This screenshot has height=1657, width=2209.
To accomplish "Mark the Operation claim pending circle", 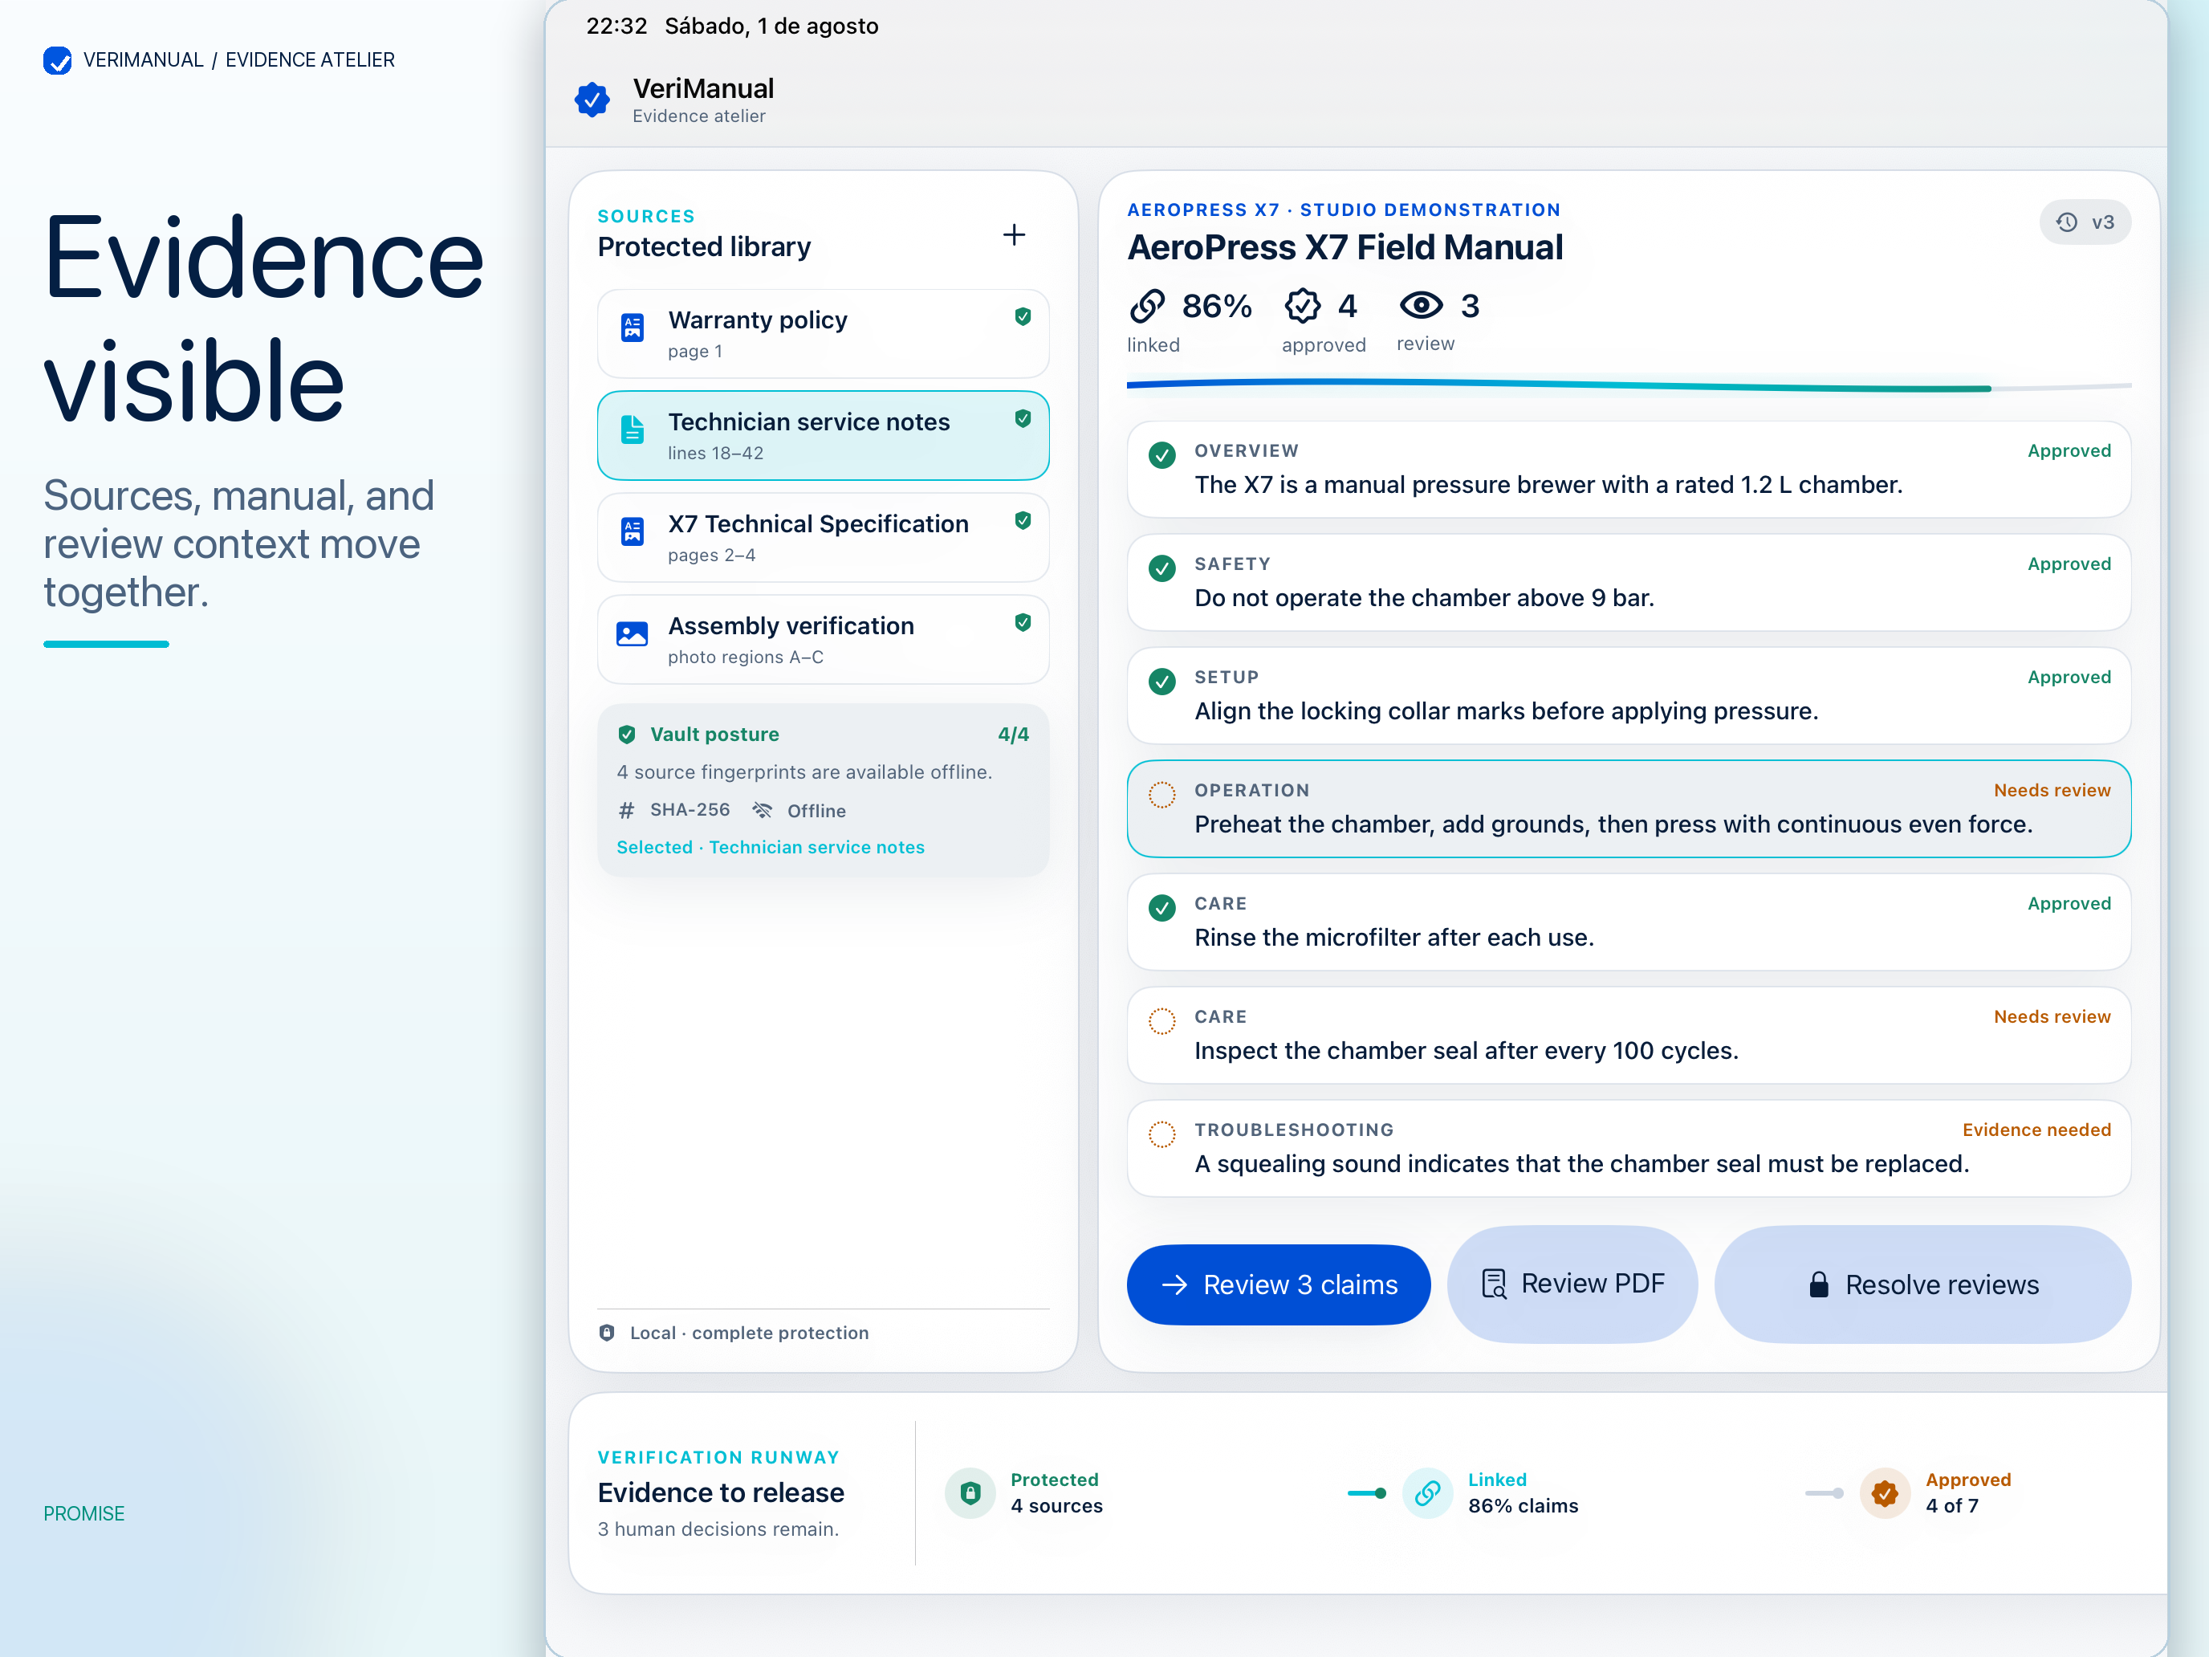I will click(1161, 795).
